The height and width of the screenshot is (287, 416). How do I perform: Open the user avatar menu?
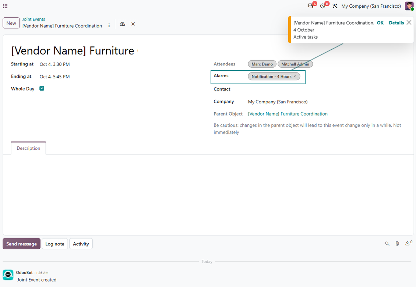[x=409, y=6]
